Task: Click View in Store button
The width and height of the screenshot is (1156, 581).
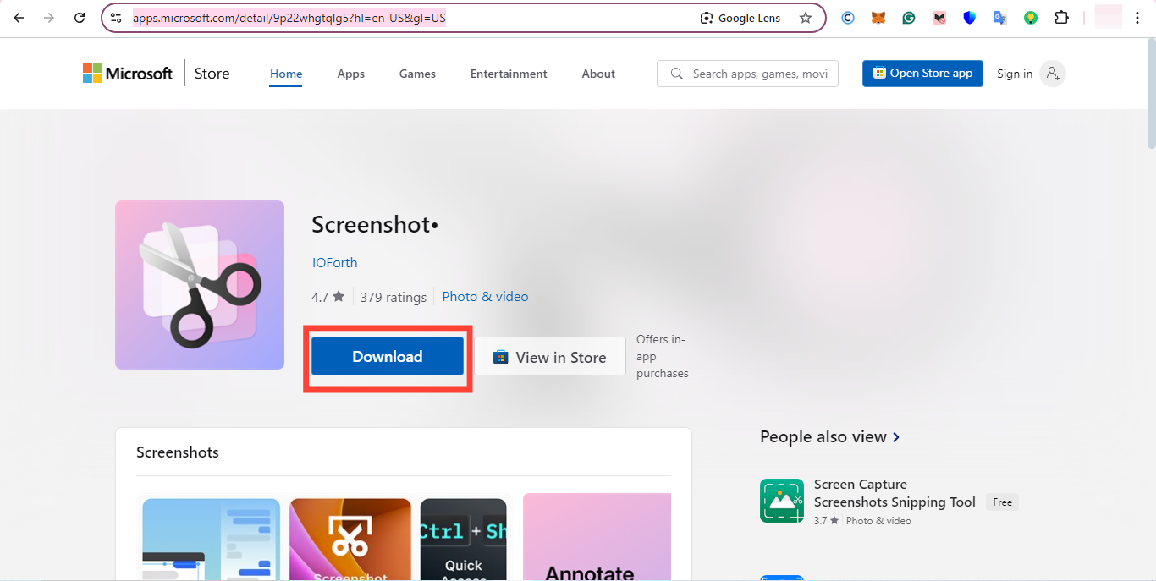Action: click(x=550, y=357)
